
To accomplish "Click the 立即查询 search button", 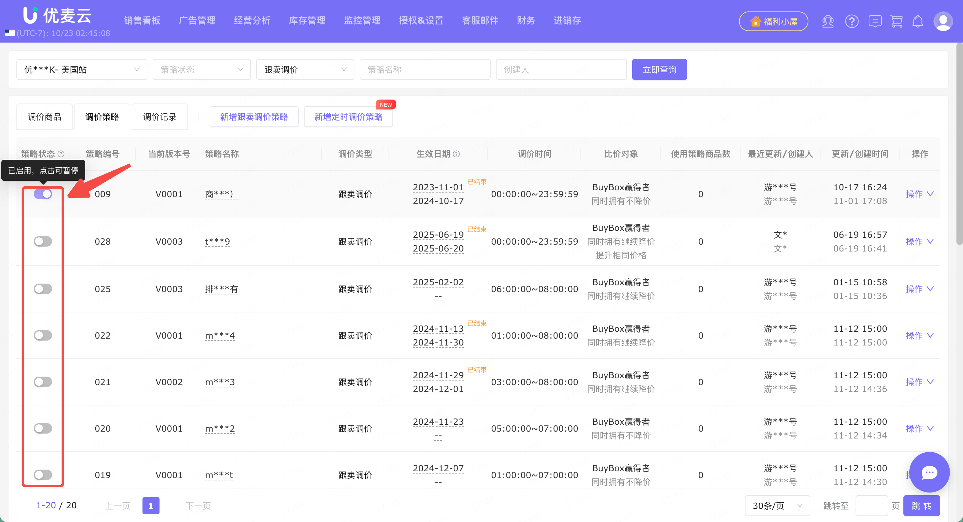I will pos(659,69).
